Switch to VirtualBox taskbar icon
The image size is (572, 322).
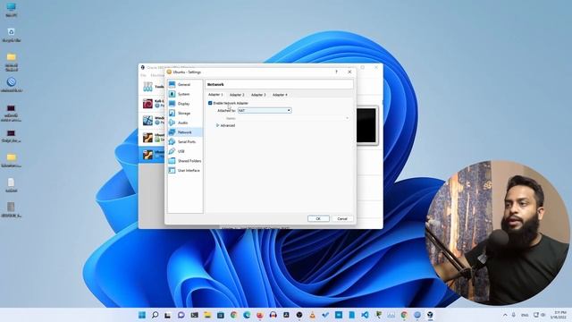point(431,315)
